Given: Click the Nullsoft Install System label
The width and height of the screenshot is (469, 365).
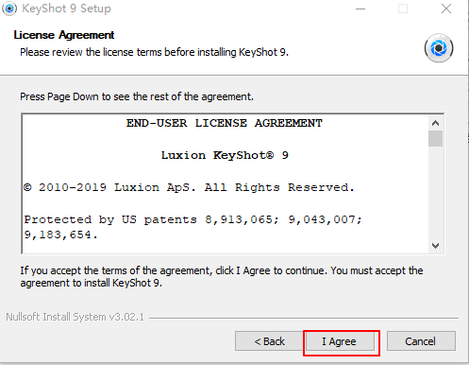Looking at the screenshot, I should coord(75,317).
